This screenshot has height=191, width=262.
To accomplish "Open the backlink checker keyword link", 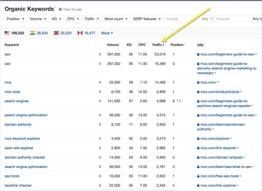I will tap(18, 185).
